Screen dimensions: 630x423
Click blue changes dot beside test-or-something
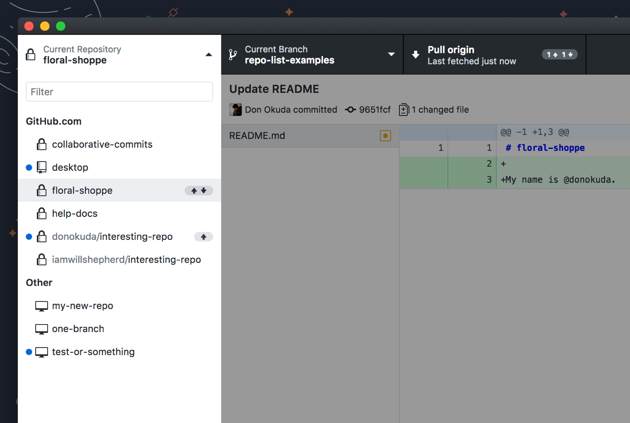[29, 352]
